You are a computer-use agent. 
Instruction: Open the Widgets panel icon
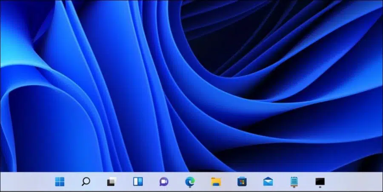coord(138,181)
